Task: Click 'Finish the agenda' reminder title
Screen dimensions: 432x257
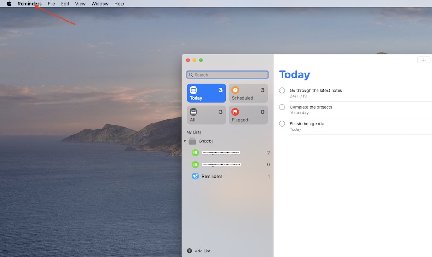Action: coord(307,124)
